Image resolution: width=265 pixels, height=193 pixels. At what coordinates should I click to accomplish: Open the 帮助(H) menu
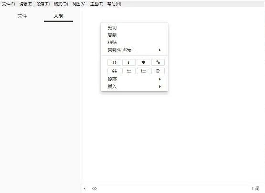pyautogui.click(x=114, y=4)
